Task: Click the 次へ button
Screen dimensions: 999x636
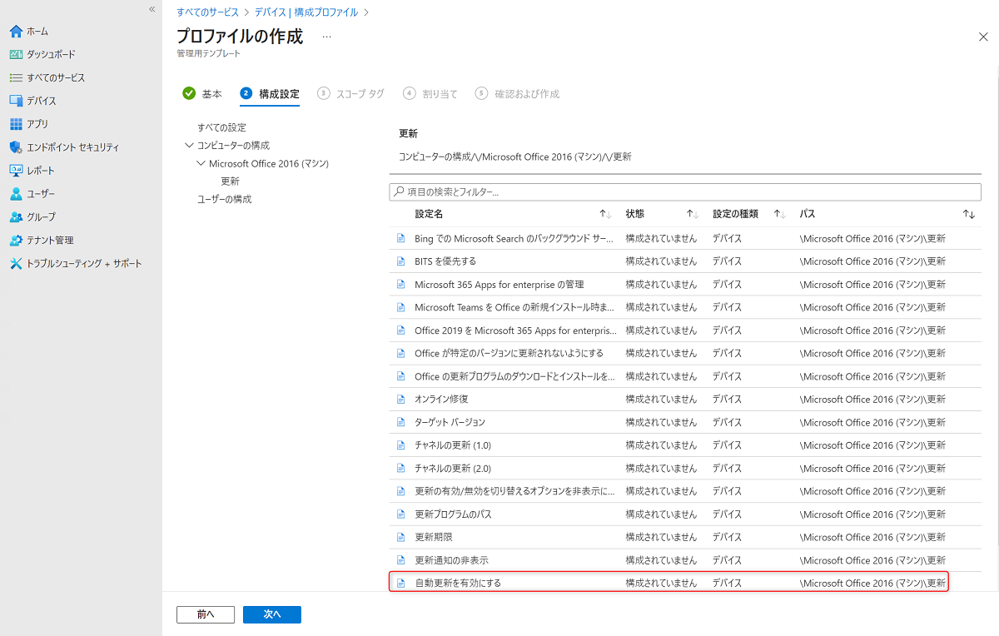Action: (271, 614)
